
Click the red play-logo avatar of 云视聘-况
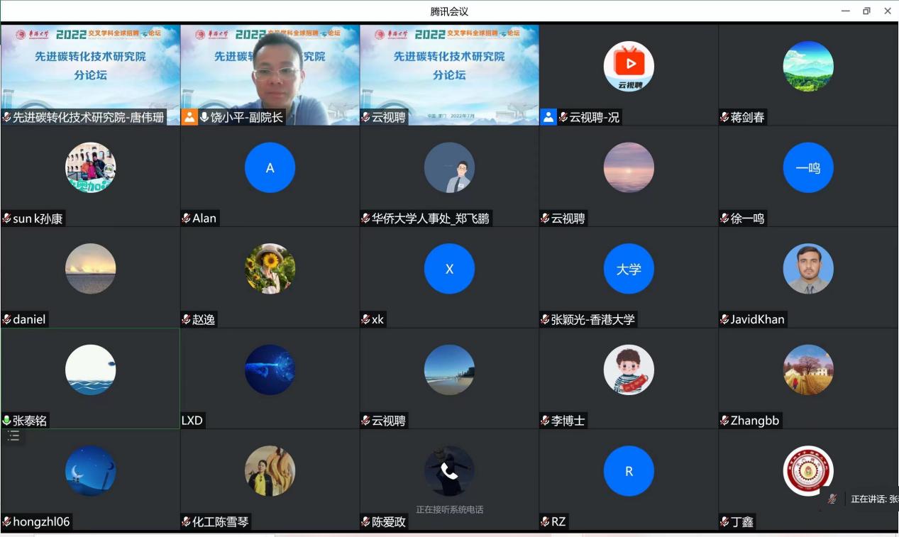click(629, 66)
